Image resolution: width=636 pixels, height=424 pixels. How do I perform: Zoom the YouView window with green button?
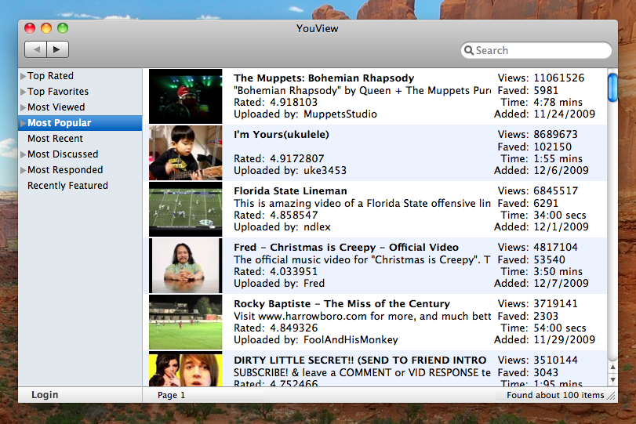click(63, 28)
